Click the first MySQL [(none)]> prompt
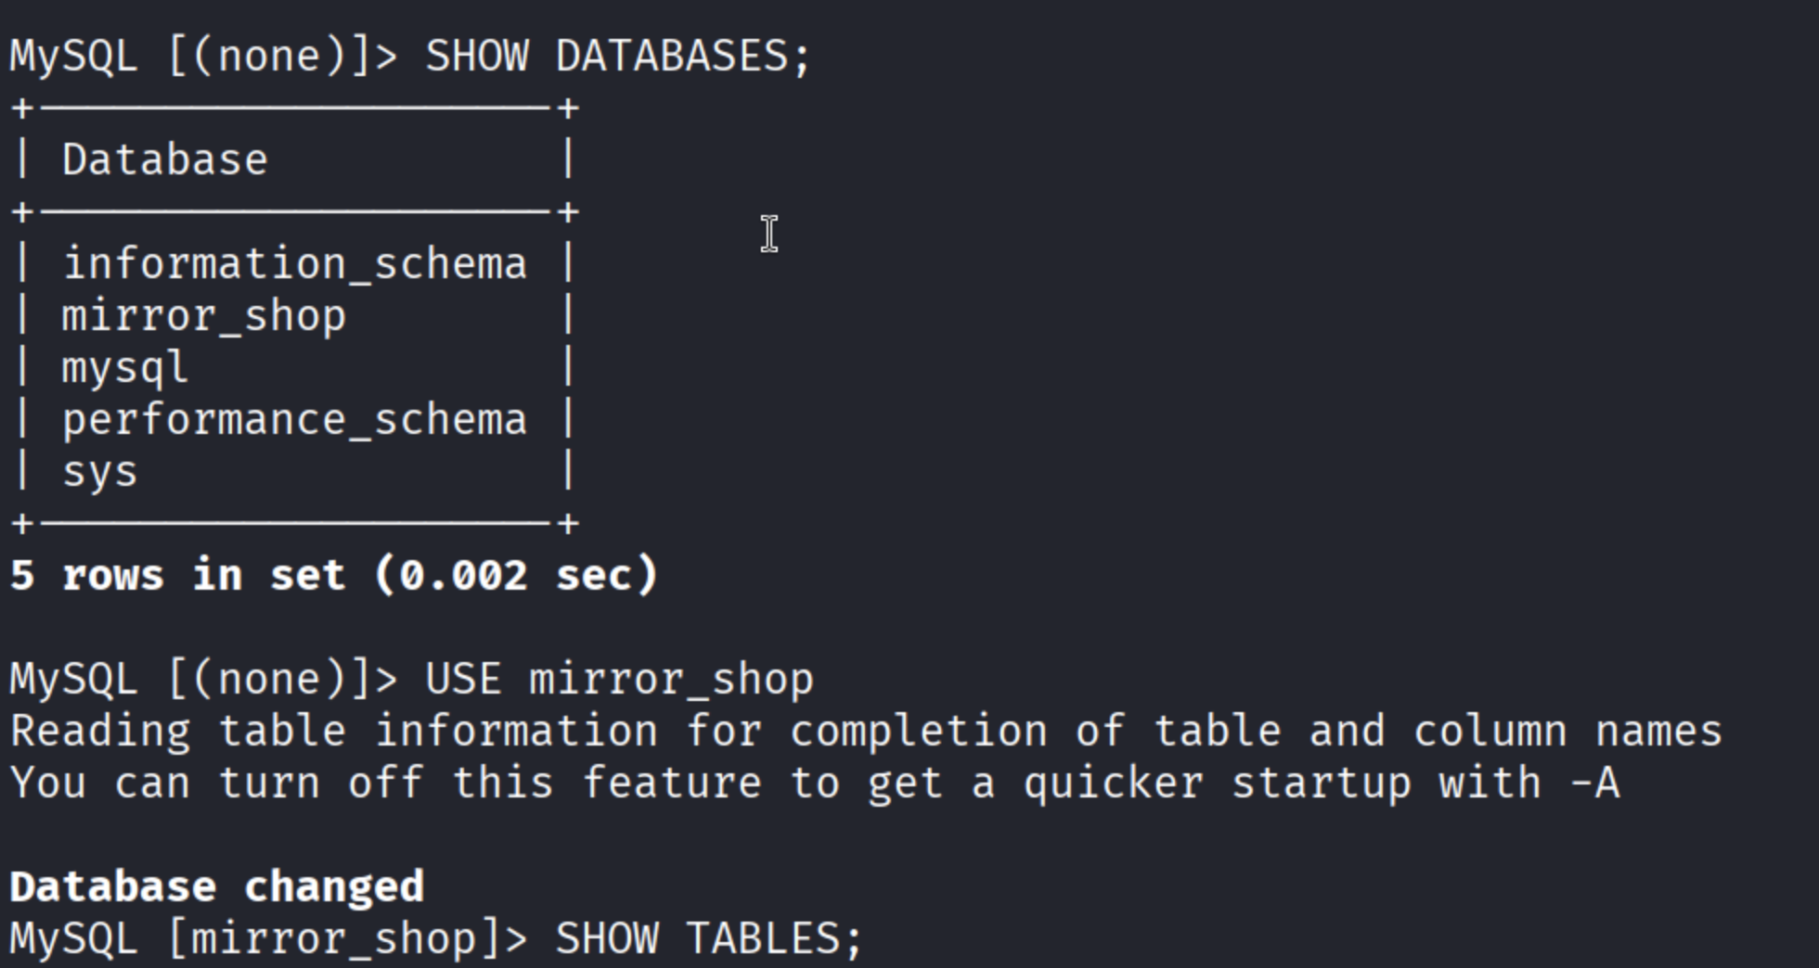The image size is (1819, 968). coord(203,57)
